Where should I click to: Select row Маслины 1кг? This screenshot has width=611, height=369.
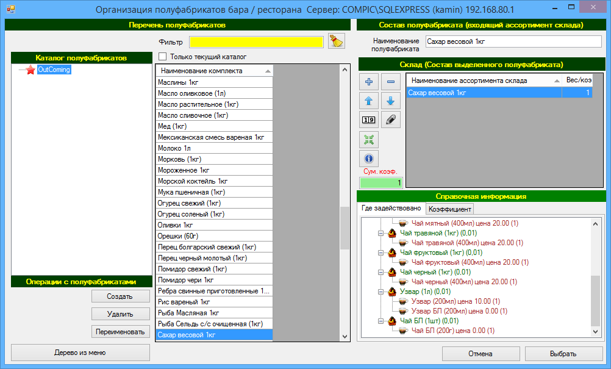(214, 82)
